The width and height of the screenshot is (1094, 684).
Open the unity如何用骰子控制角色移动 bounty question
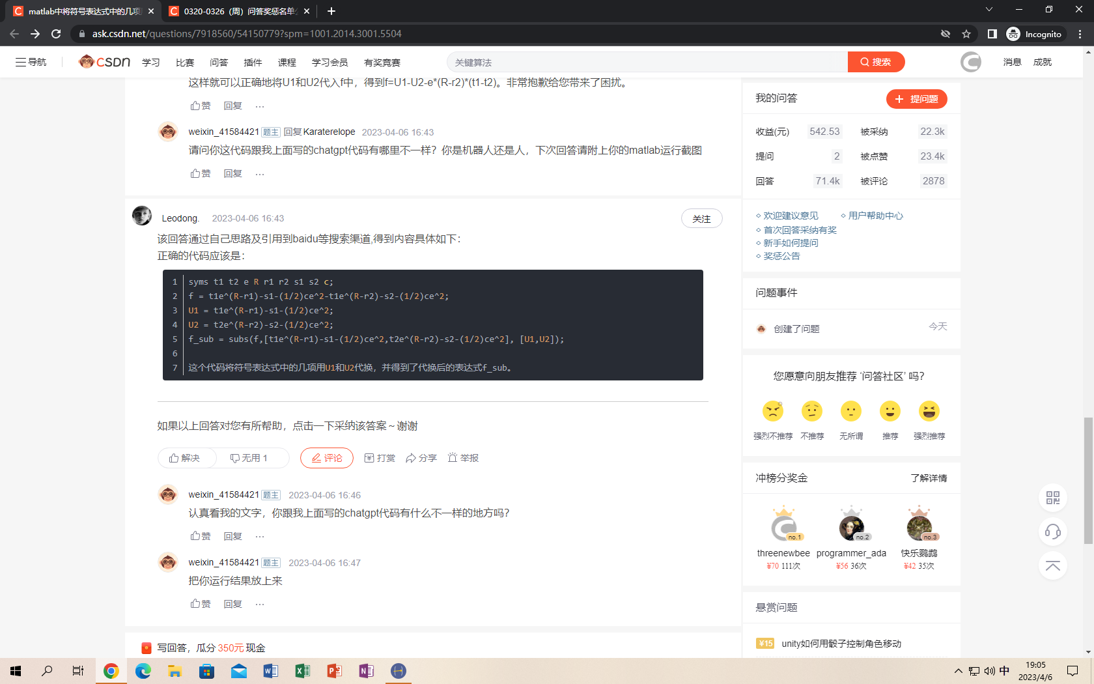(x=841, y=644)
